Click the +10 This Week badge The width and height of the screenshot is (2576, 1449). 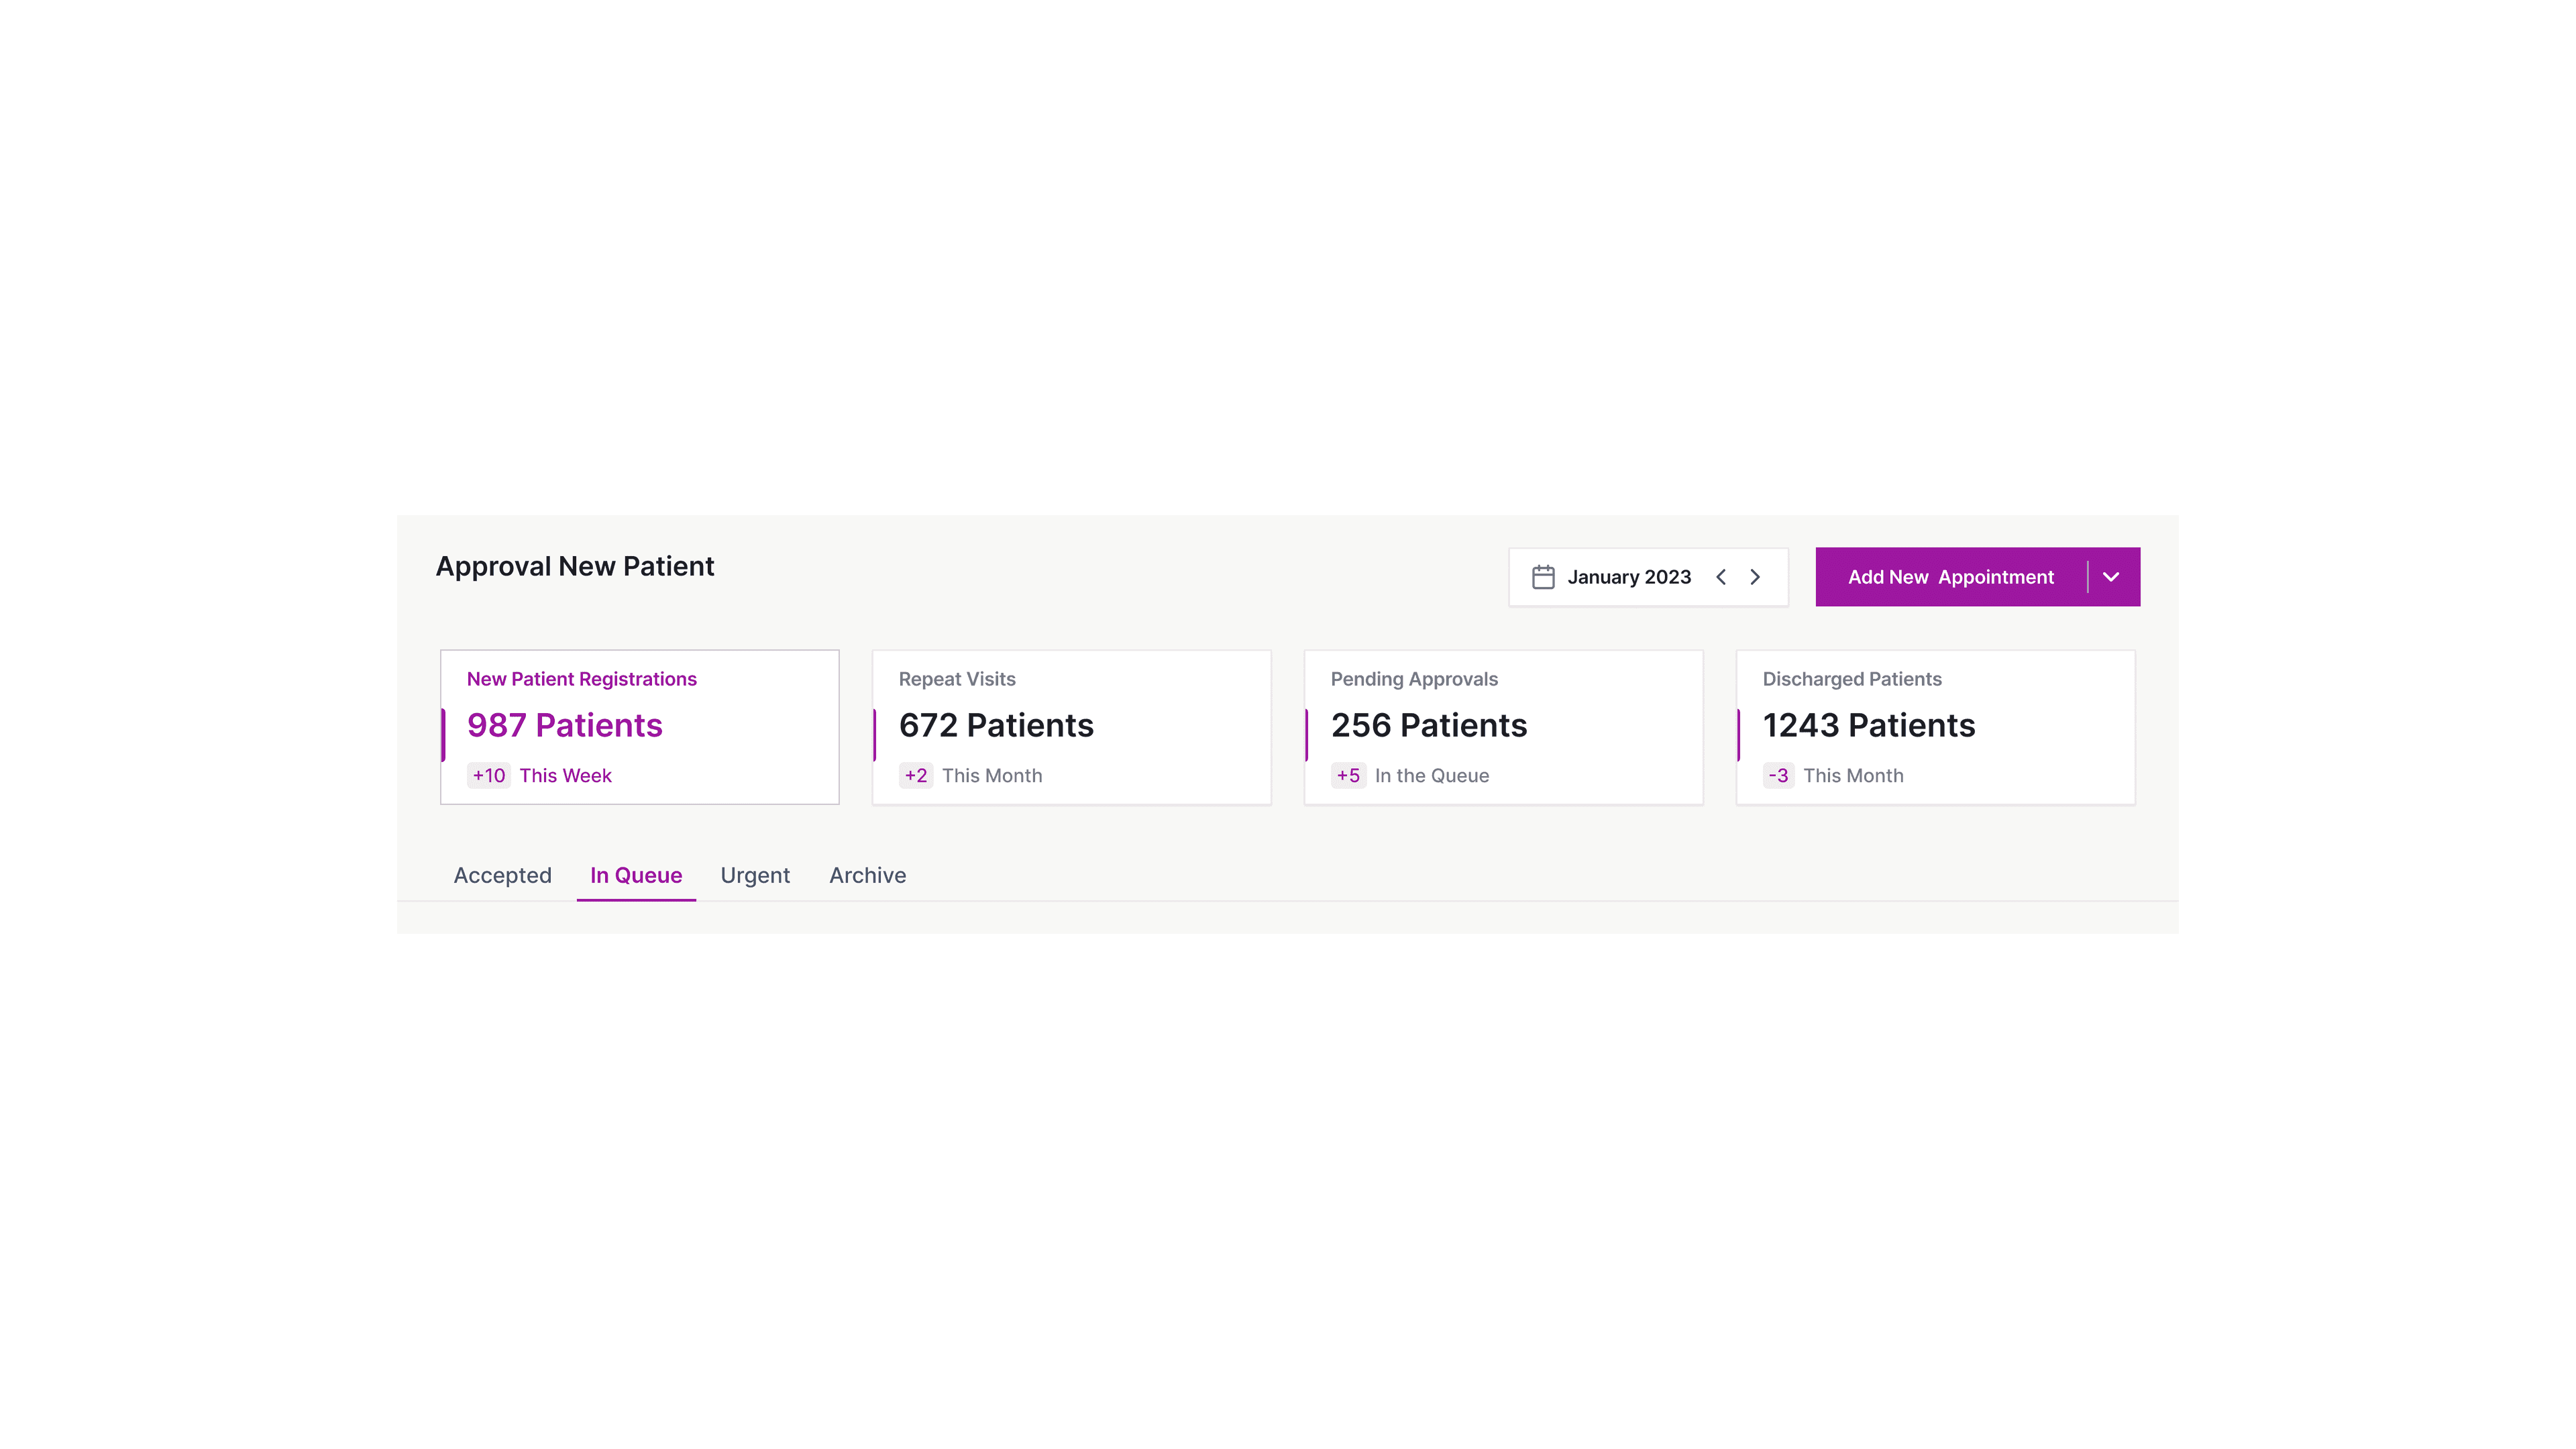(489, 776)
